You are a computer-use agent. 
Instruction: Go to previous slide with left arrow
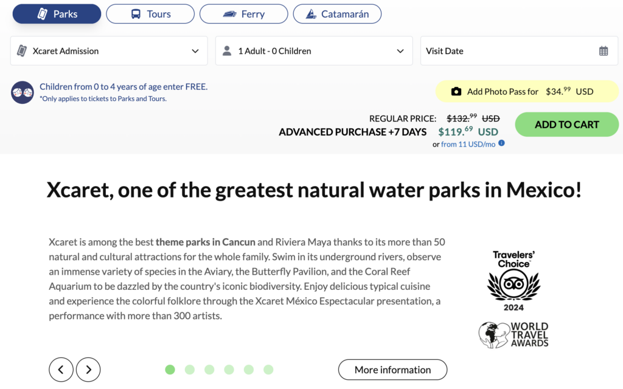click(61, 370)
